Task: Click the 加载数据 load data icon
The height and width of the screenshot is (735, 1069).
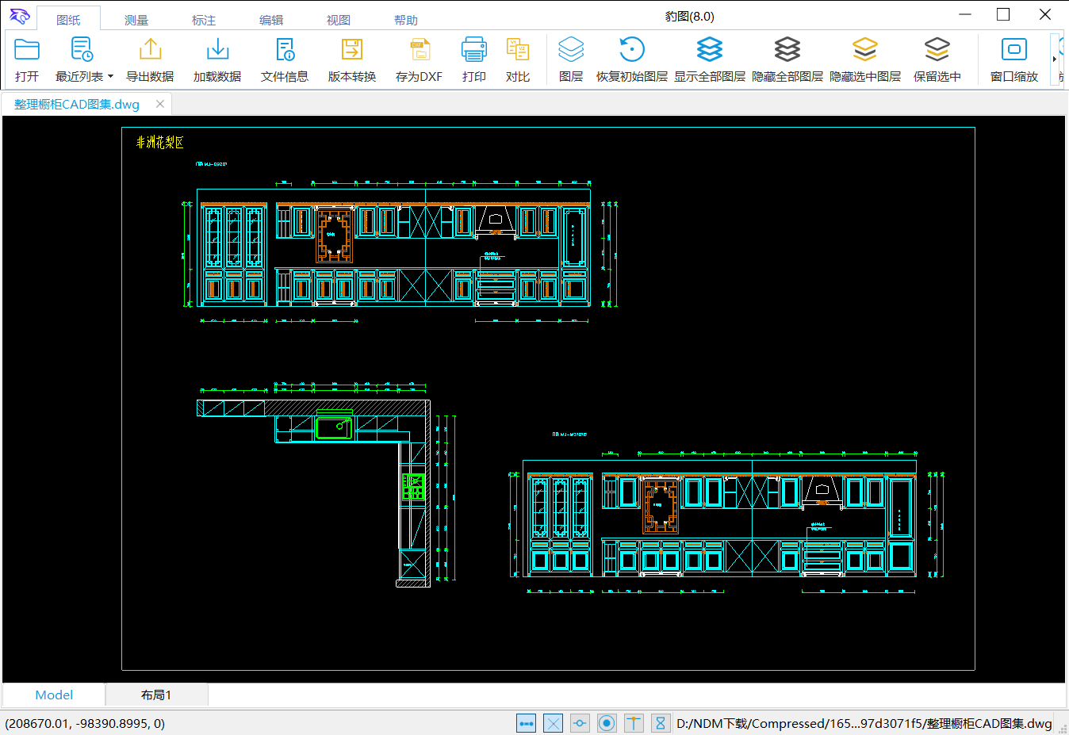Action: [x=217, y=51]
